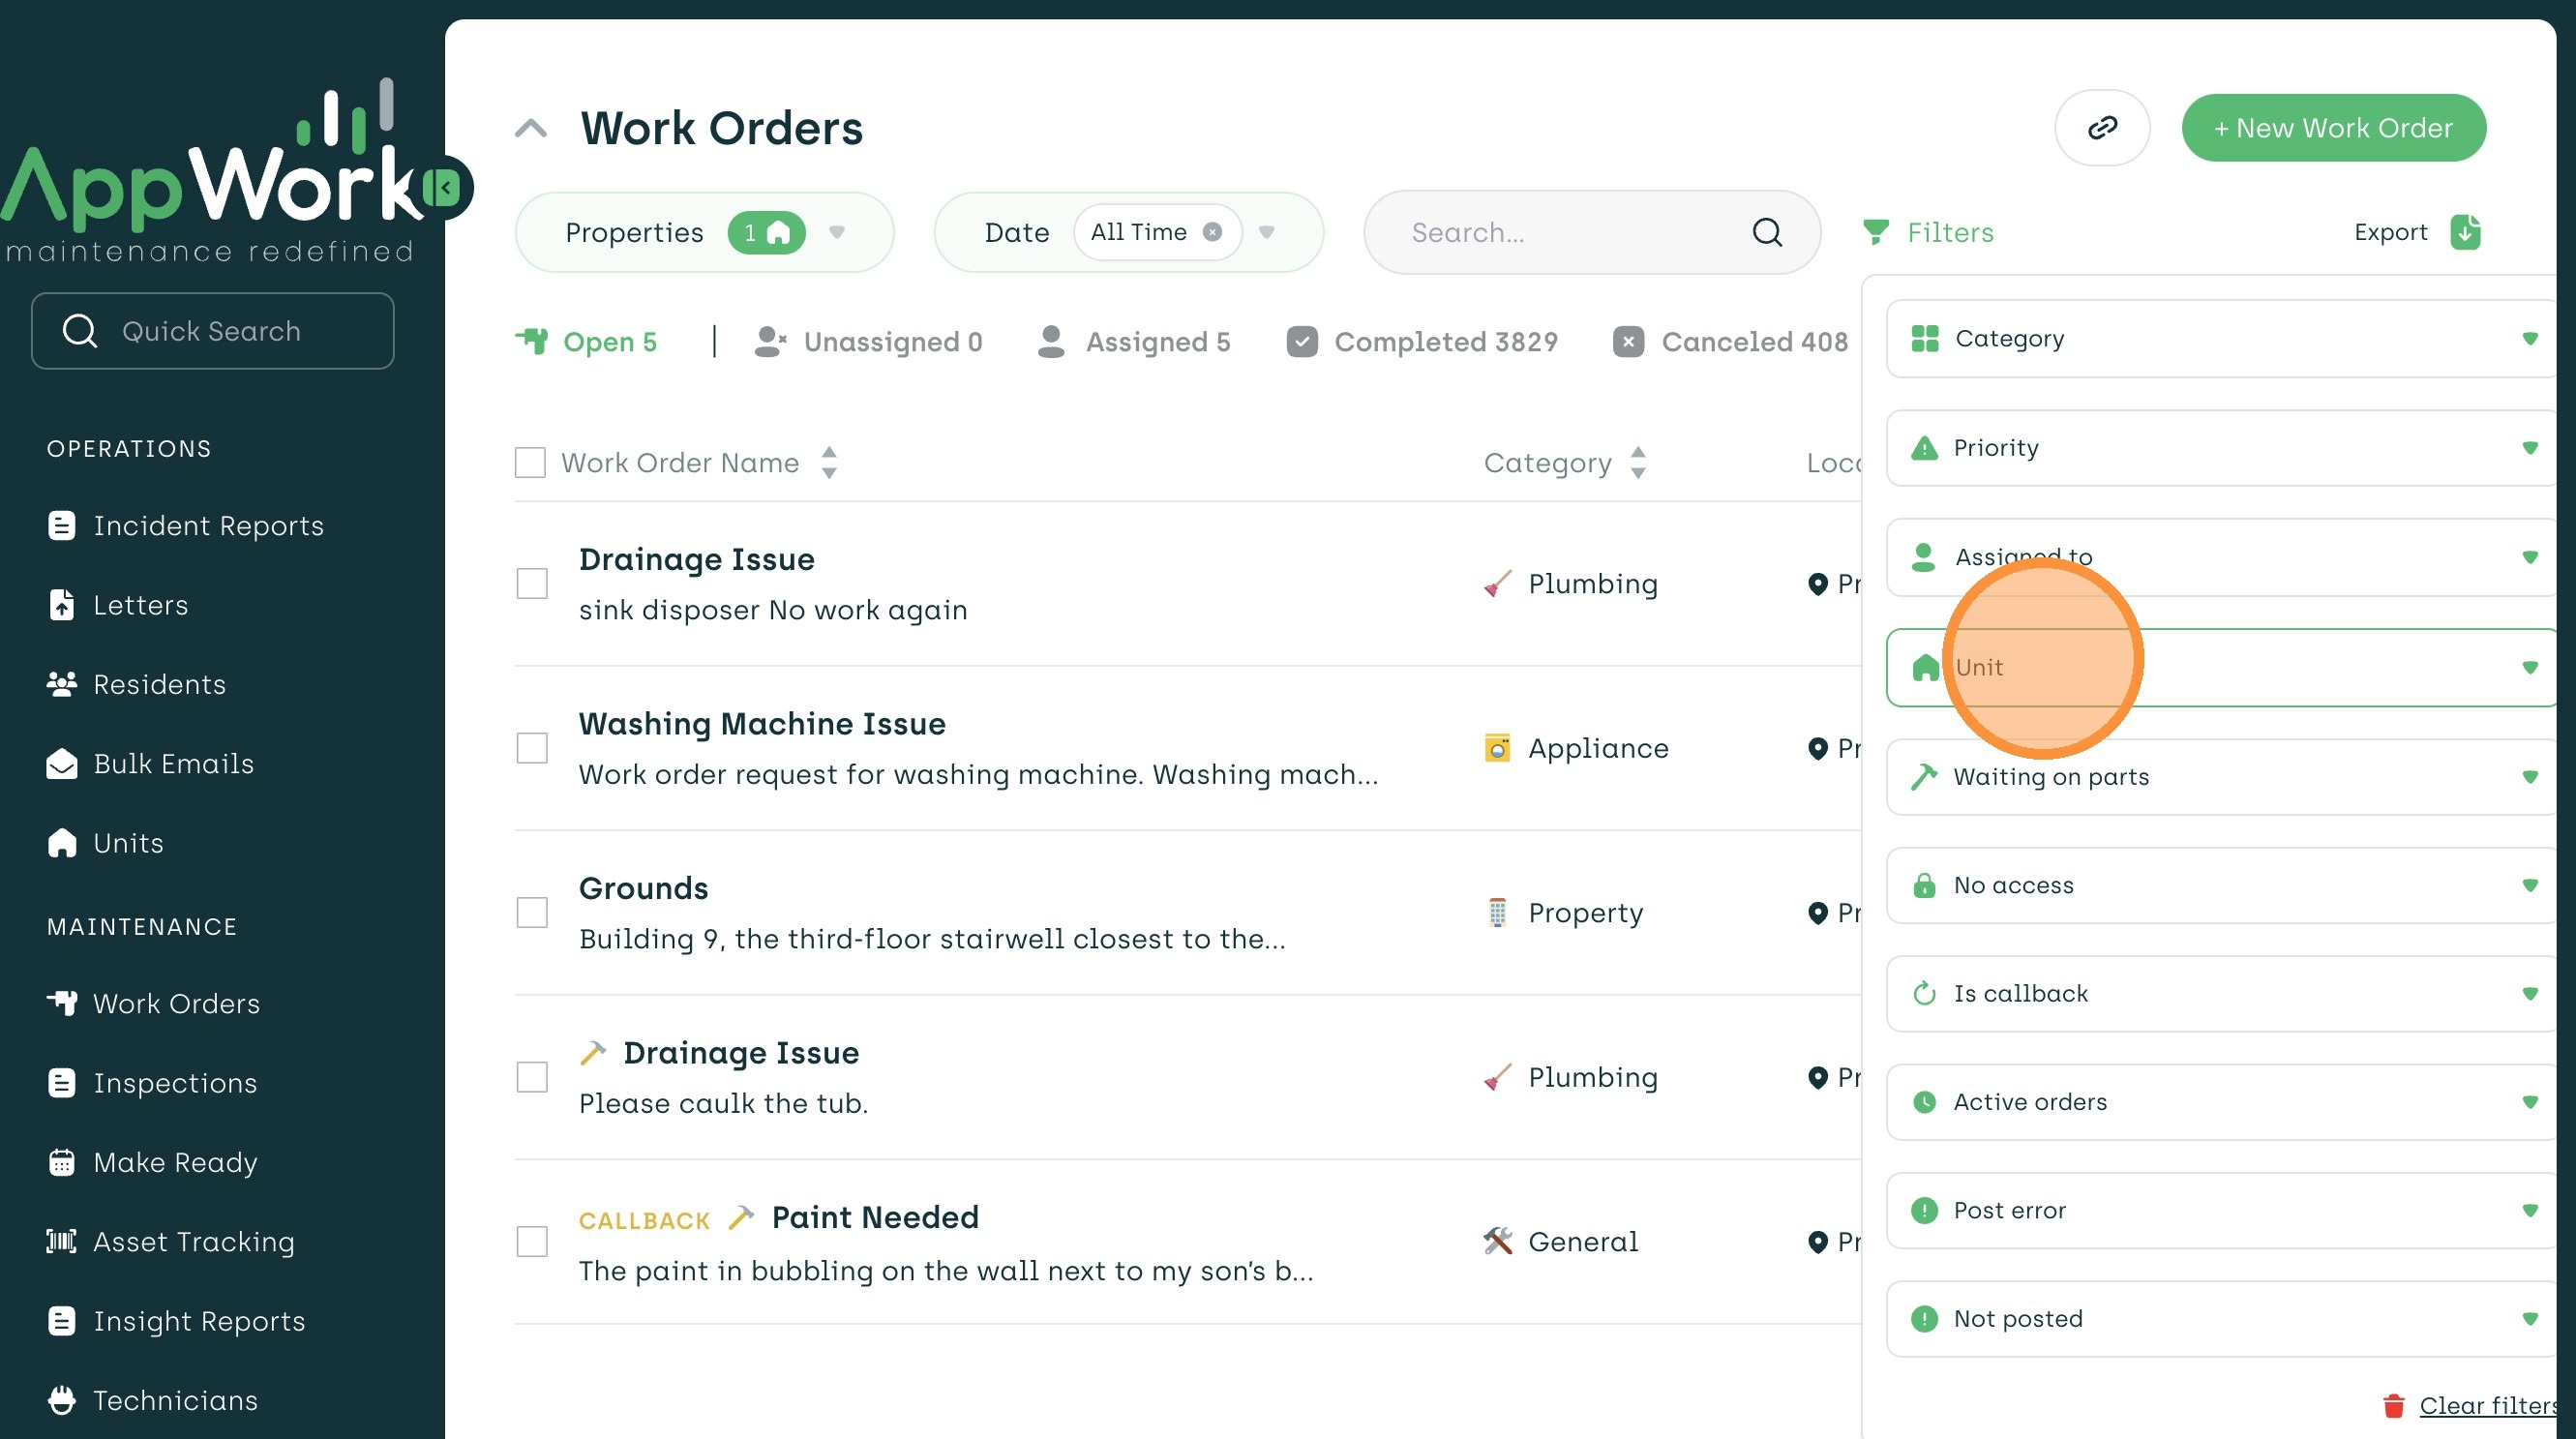Open Asset Tracking barcode icon in sidebar
Image resolution: width=2576 pixels, height=1439 pixels.
click(61, 1241)
